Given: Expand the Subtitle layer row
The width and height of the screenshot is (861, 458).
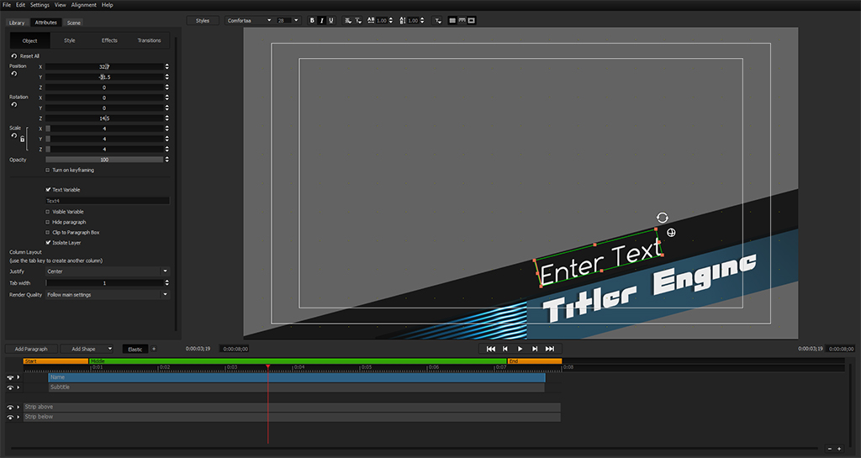Looking at the screenshot, I should point(18,387).
